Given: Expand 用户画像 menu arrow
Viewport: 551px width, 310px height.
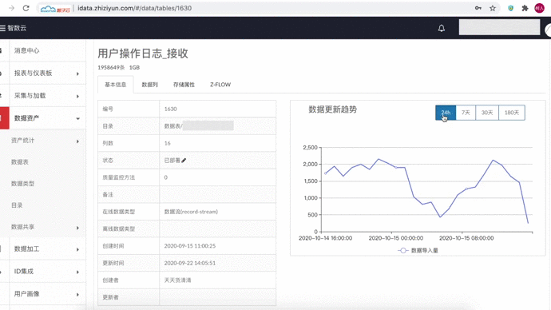Looking at the screenshot, I should 77,295.
